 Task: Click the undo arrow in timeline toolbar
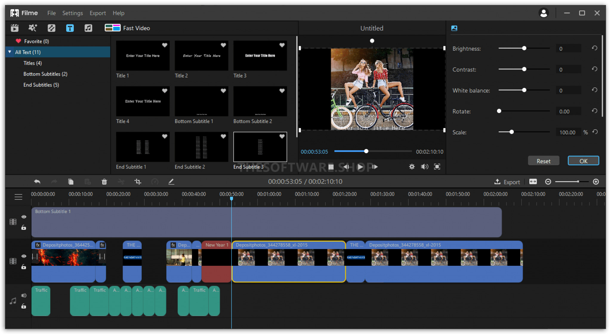pyautogui.click(x=37, y=182)
